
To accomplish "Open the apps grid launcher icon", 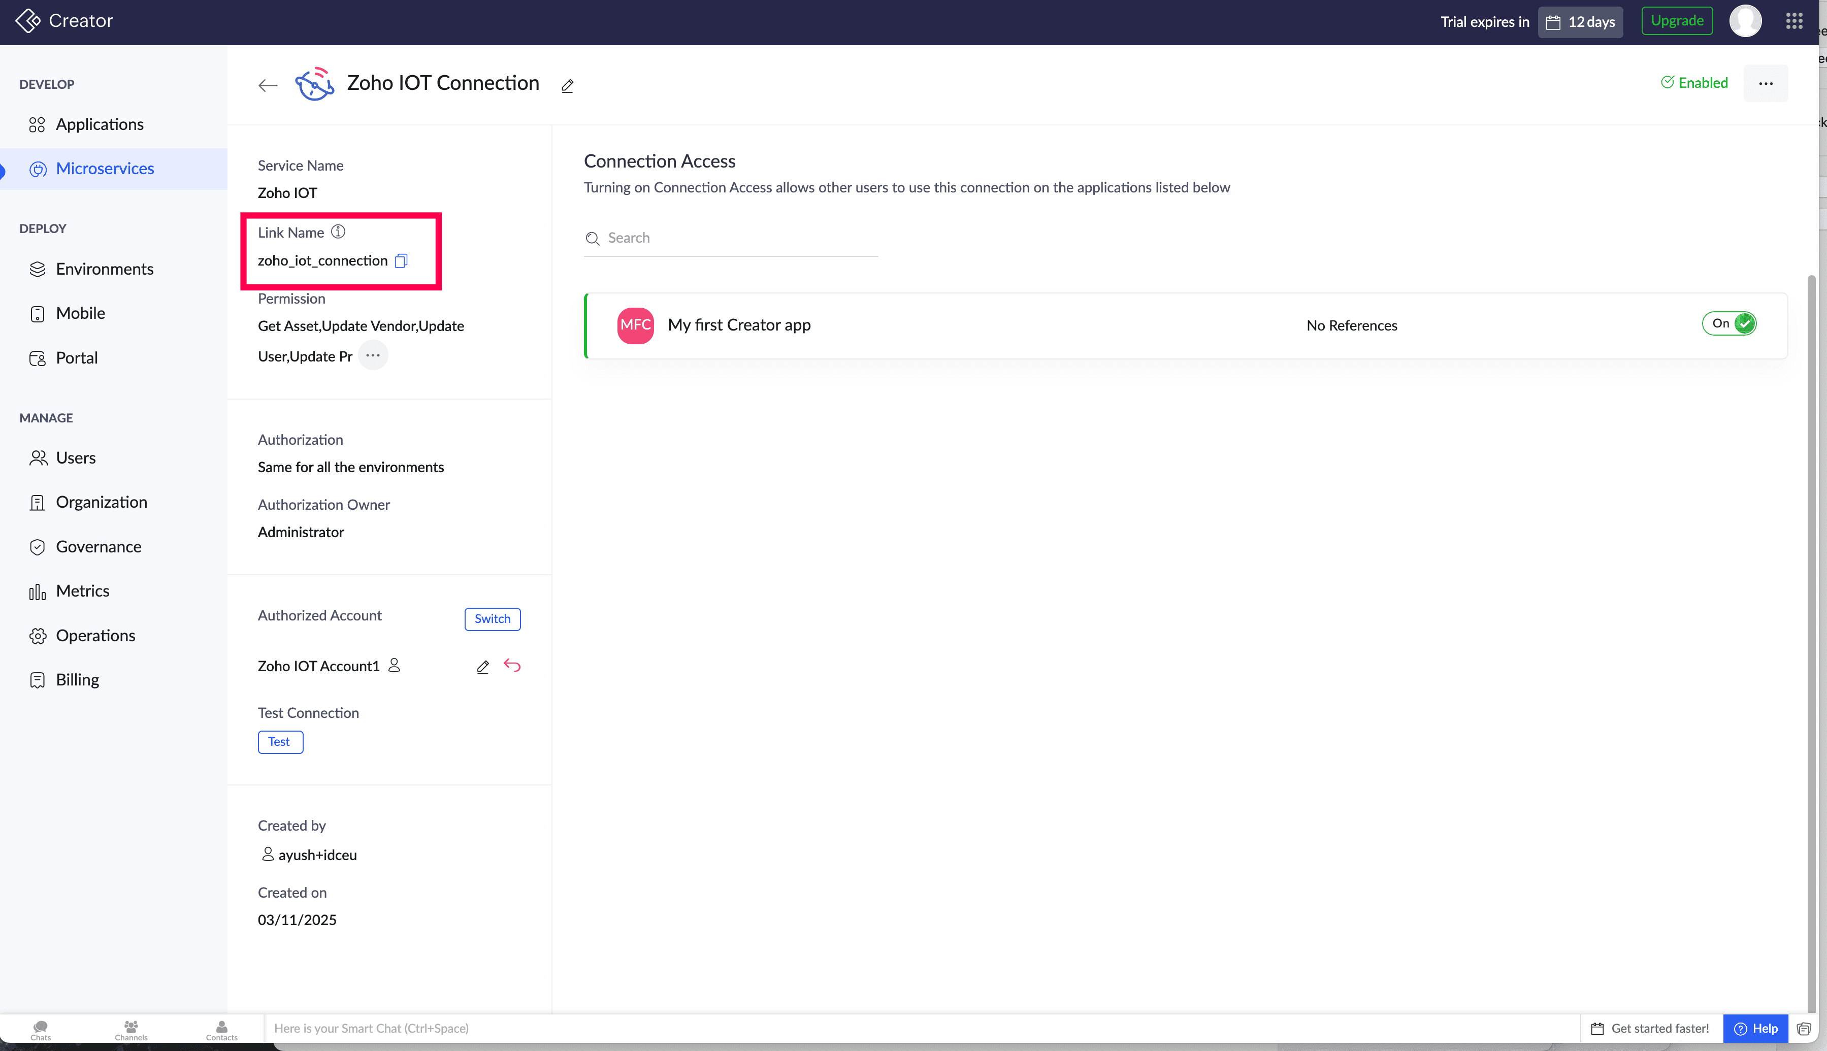I will 1794,22.
